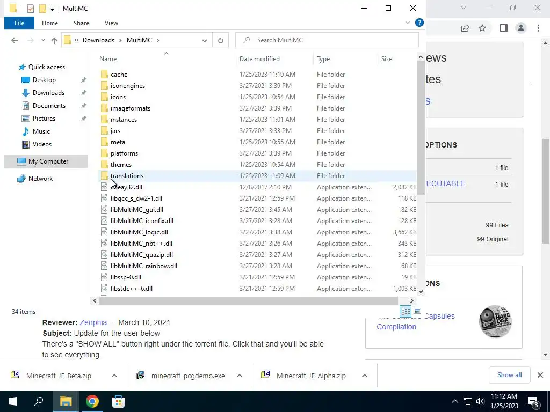Open Minecraft-JE-Beta.zip from downloads bar
The height and width of the screenshot is (412, 550).
coord(59,376)
